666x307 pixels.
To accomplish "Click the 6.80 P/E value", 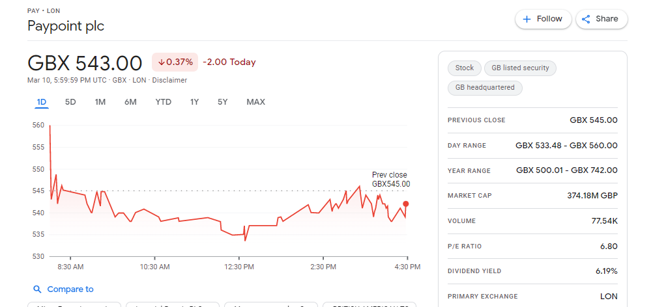I will point(609,247).
